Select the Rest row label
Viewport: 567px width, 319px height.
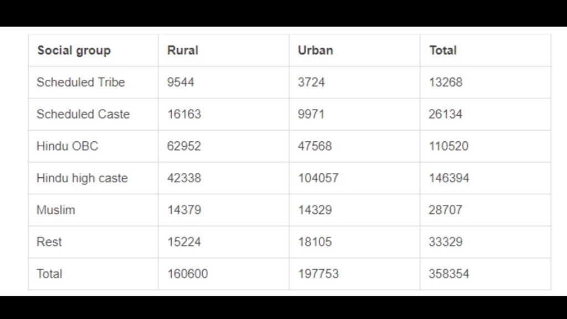pyautogui.click(x=49, y=242)
